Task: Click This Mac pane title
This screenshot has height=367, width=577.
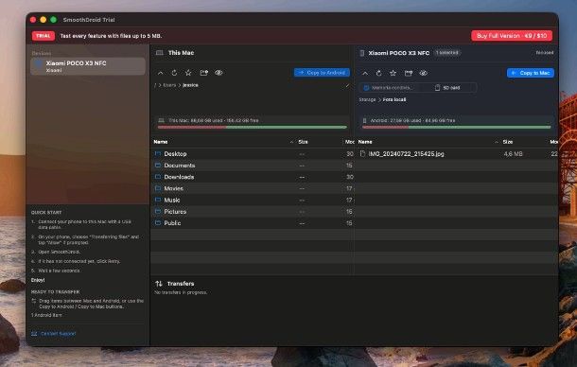Action: click(x=181, y=53)
